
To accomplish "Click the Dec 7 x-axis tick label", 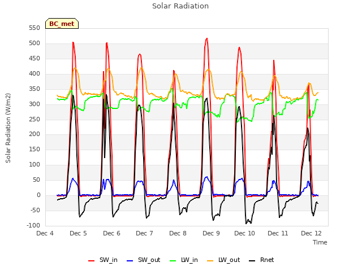I will click(145, 233).
